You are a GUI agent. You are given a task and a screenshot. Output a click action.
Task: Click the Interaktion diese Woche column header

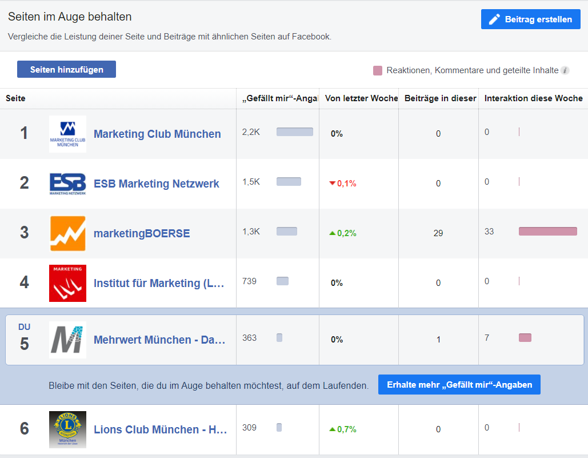[x=533, y=98]
